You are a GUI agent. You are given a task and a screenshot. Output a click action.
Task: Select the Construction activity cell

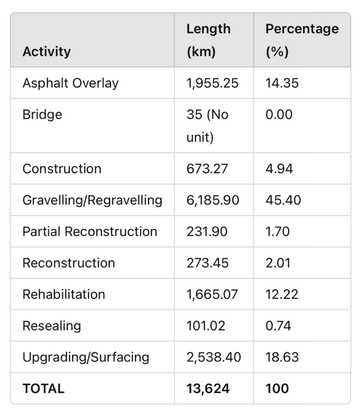click(x=62, y=169)
